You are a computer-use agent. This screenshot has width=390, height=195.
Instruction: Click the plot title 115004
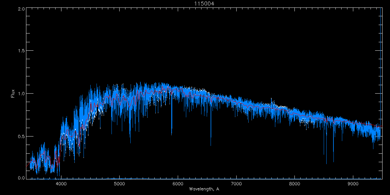click(204, 4)
